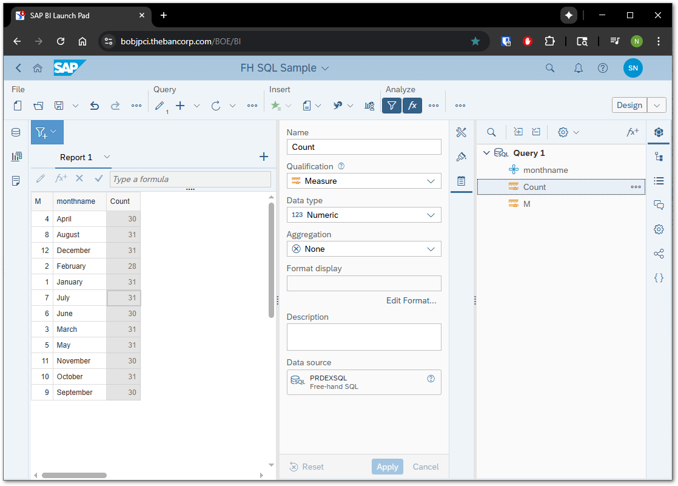The height and width of the screenshot is (486, 678).
Task: Toggle the Filter bar button in Analyze
Action: tap(392, 106)
